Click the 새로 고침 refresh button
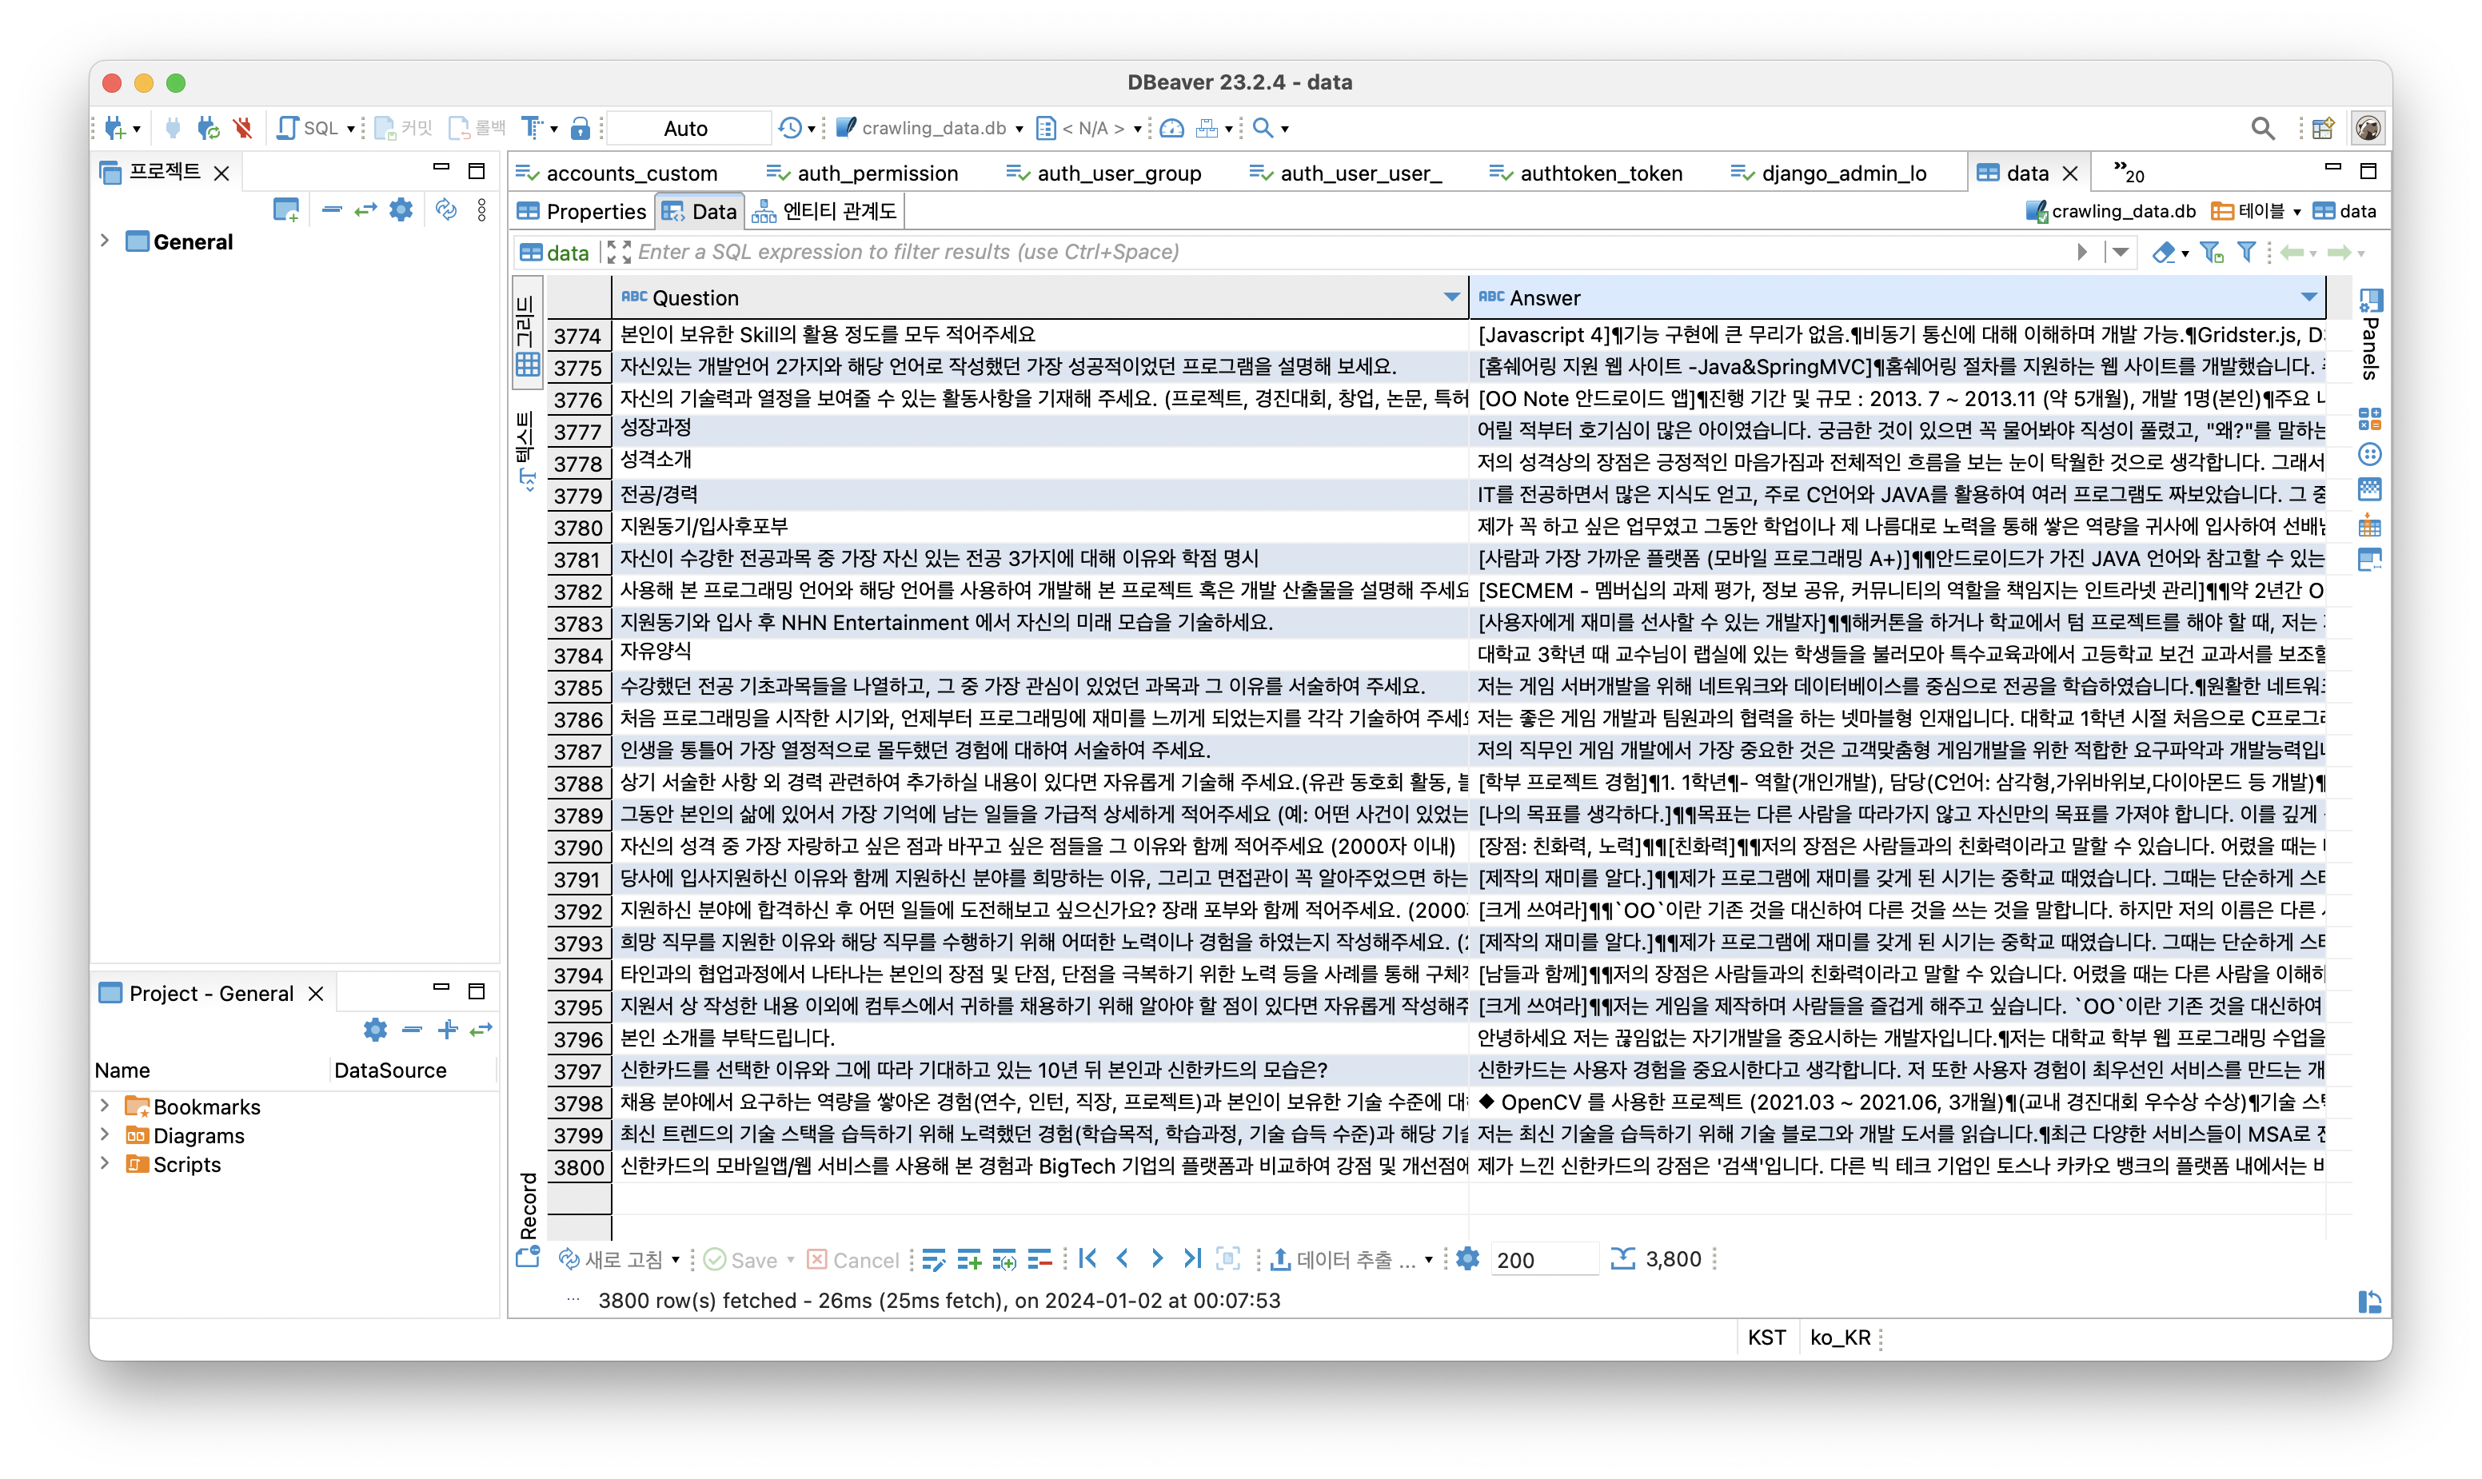The image size is (2482, 1479). (x=610, y=1260)
